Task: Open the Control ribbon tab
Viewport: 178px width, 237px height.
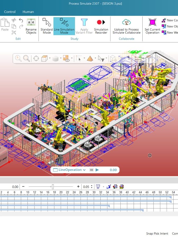Action: (10, 12)
